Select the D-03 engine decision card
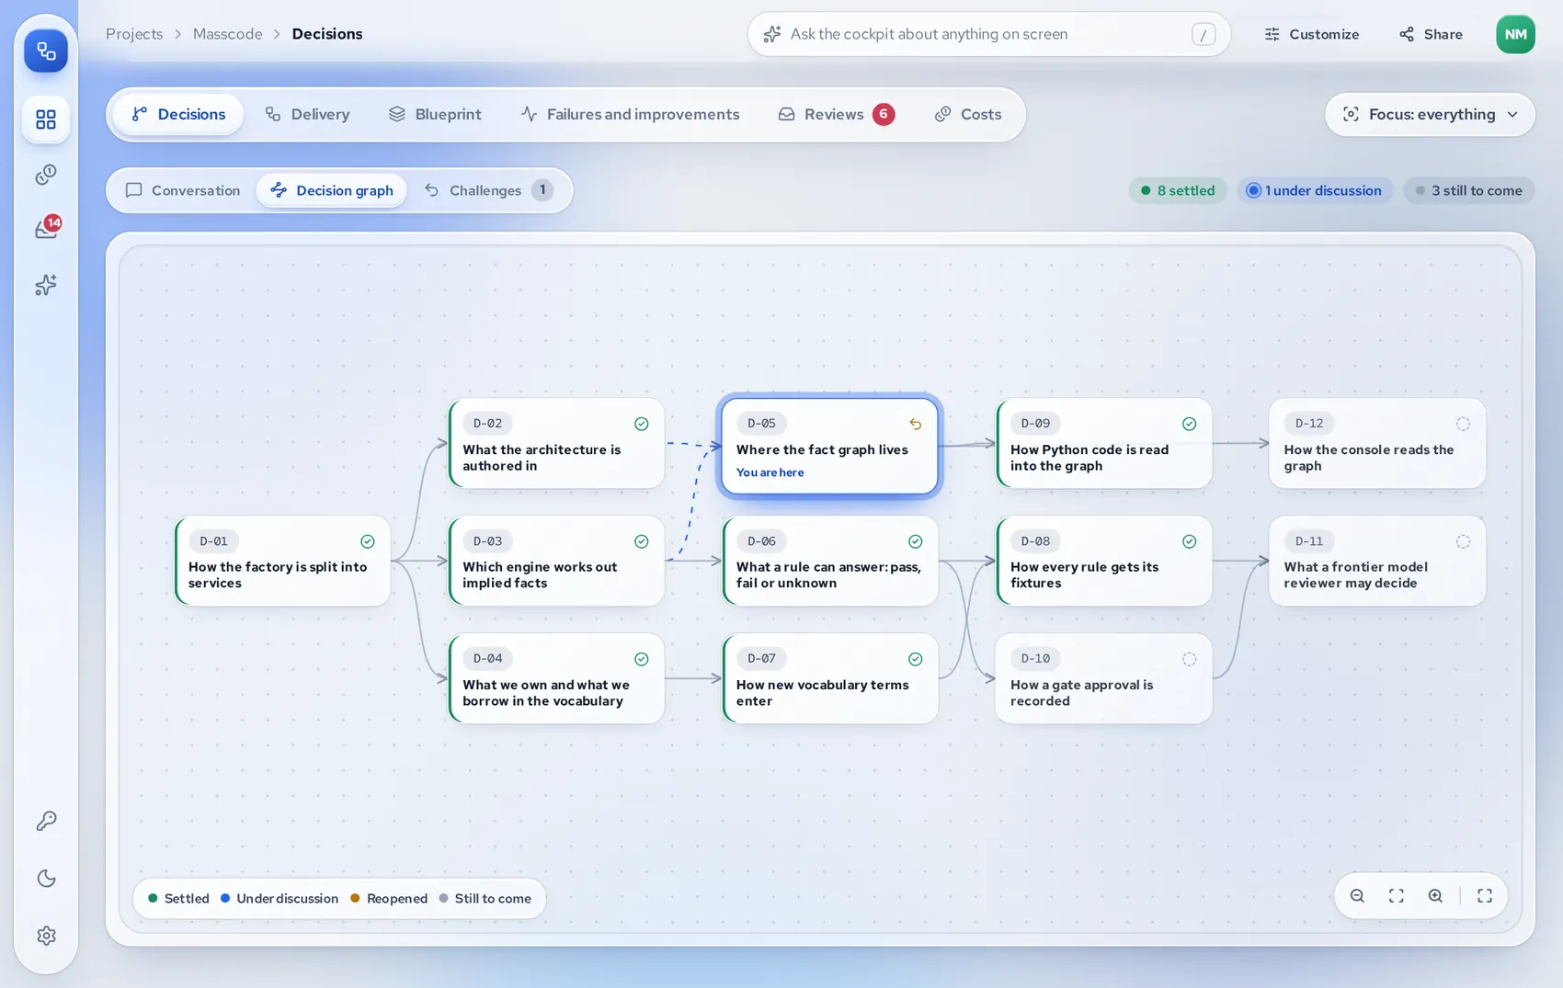Image resolution: width=1563 pixels, height=988 pixels. click(x=556, y=561)
